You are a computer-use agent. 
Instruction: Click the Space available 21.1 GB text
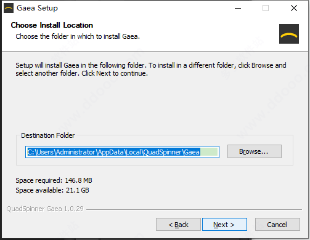pyautogui.click(x=52, y=190)
